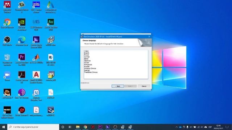Click the Back button in the wizard
This screenshot has height=130, width=232.
pos(118,86)
